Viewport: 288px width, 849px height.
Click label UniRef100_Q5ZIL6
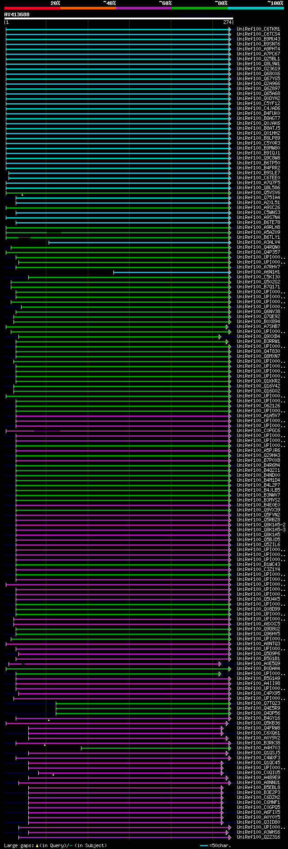[x=258, y=545]
